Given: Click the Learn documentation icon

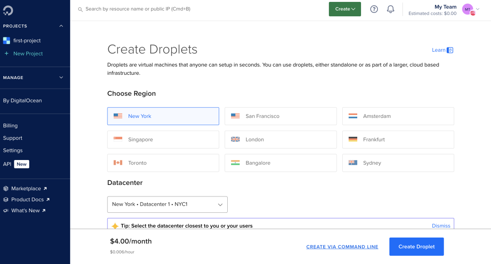Looking at the screenshot, I should pos(450,50).
